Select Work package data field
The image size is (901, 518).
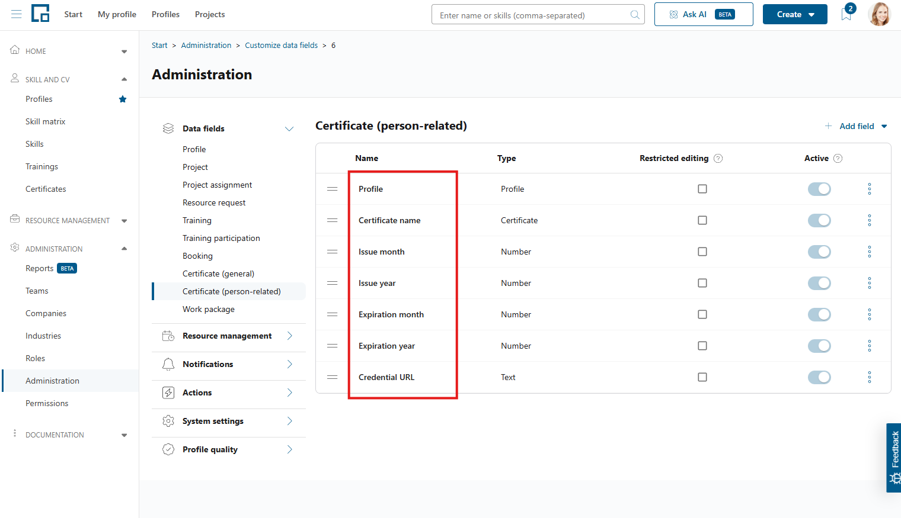(209, 309)
